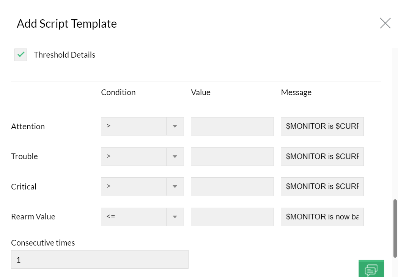This screenshot has height=277, width=398.
Task: Click the Rearm Value dropdown arrow icon
Action: click(x=175, y=217)
